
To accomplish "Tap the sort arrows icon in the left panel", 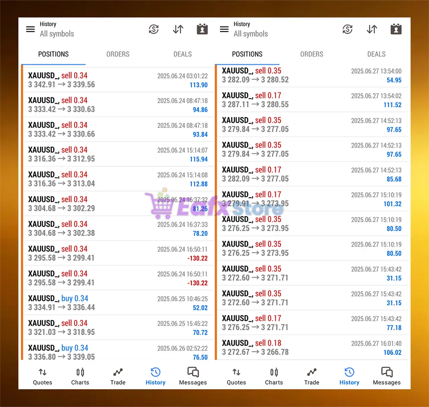I will 178,29.
